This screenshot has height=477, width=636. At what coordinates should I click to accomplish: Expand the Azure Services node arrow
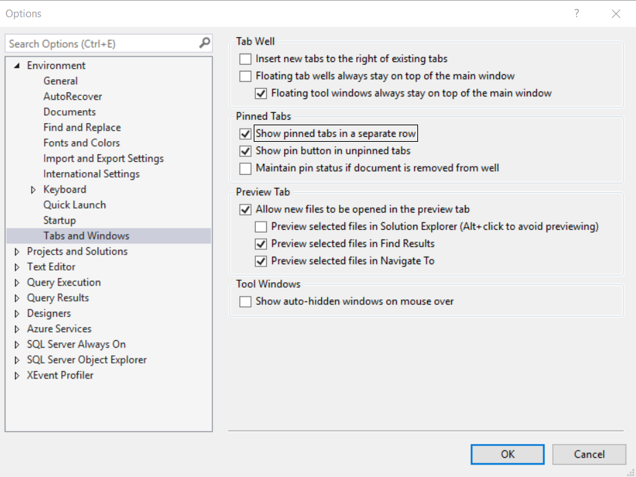click(17, 329)
